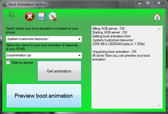Click the 'Wait for device' label text

point(22,63)
